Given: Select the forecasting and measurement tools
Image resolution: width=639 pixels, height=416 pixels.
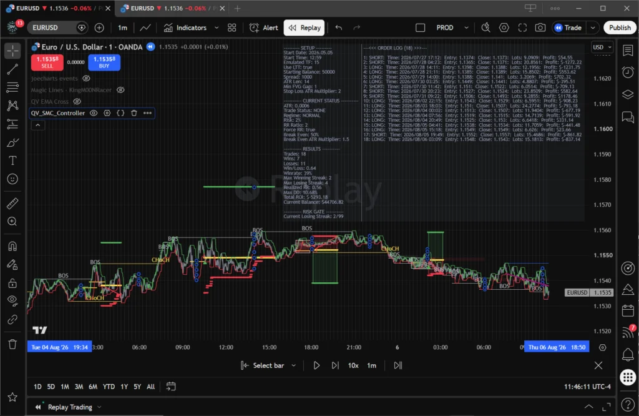Looking at the screenshot, I should (x=12, y=124).
